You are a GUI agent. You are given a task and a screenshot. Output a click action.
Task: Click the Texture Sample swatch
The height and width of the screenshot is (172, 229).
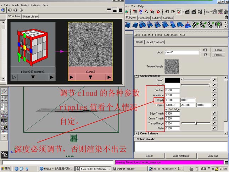(x=172, y=66)
